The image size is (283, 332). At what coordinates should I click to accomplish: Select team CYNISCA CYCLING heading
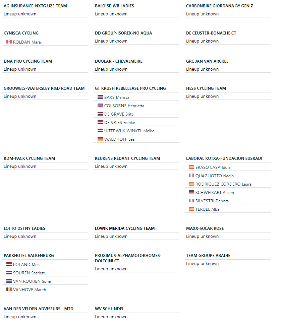click(21, 33)
